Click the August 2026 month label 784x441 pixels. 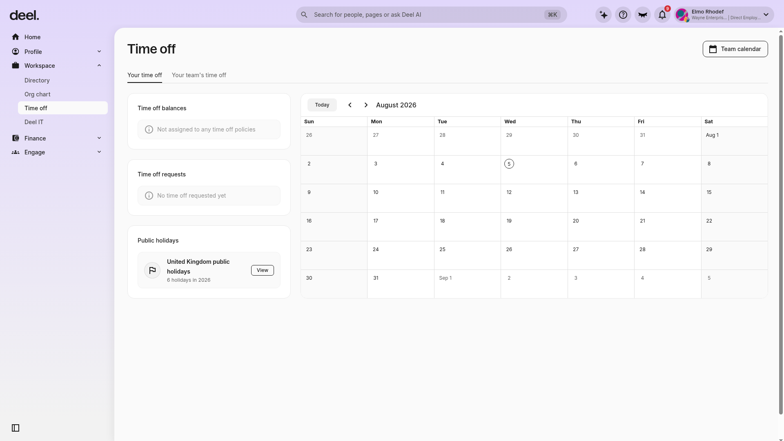click(x=396, y=105)
